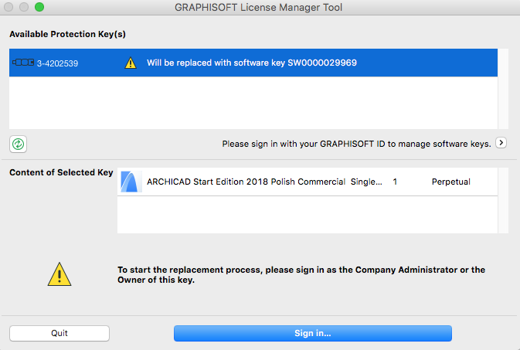
Task: Click the arrow next to the sign-in prompt
Action: click(x=501, y=143)
